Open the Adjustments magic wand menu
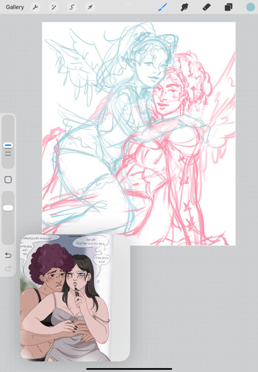This screenshot has height=372, width=258. [x=53, y=7]
